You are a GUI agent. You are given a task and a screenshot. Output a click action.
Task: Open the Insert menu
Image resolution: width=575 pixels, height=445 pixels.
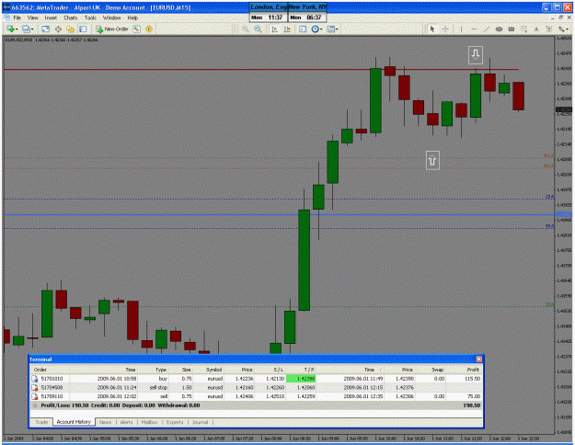click(x=51, y=17)
